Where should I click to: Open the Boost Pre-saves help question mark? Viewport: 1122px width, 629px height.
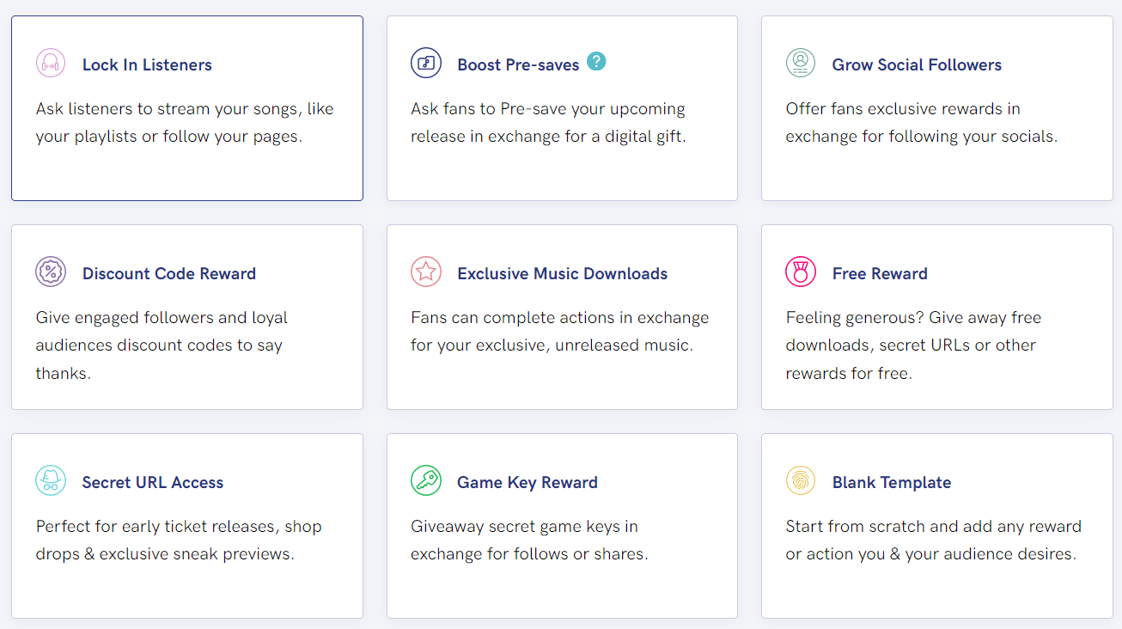point(596,61)
